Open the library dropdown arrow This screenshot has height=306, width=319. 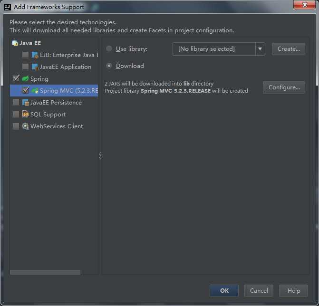[260, 49]
